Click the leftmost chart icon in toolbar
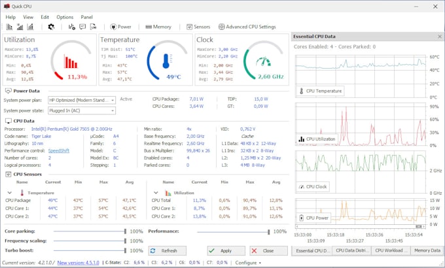The width and height of the screenshot is (445, 268). pyautogui.click(x=10, y=27)
